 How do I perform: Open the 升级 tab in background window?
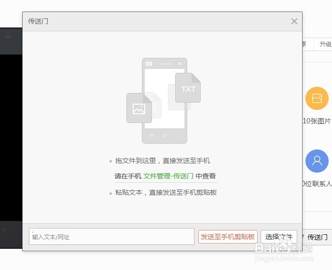[325, 44]
